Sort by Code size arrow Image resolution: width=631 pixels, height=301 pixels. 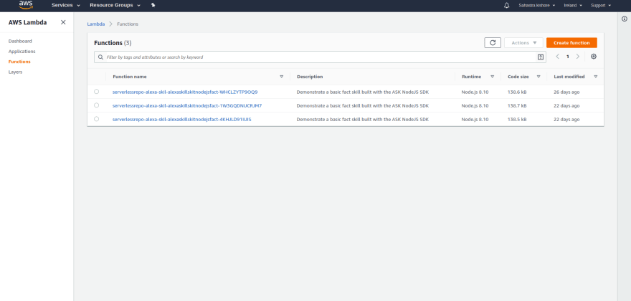539,77
